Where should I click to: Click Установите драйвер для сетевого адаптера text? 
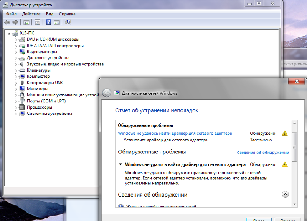coord(165,140)
